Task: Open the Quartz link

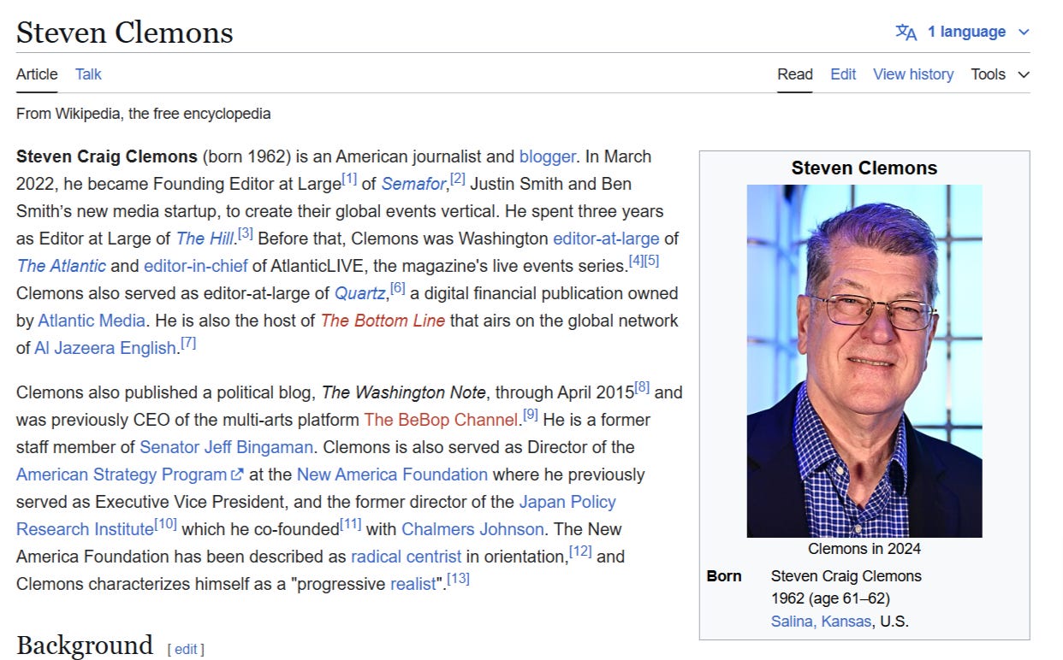Action: pos(359,293)
